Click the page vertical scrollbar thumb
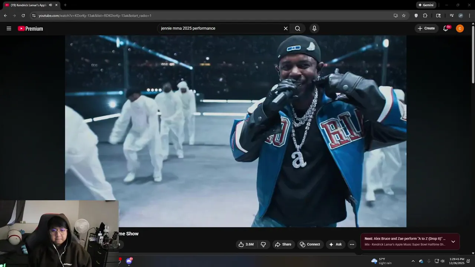 (x=473, y=54)
